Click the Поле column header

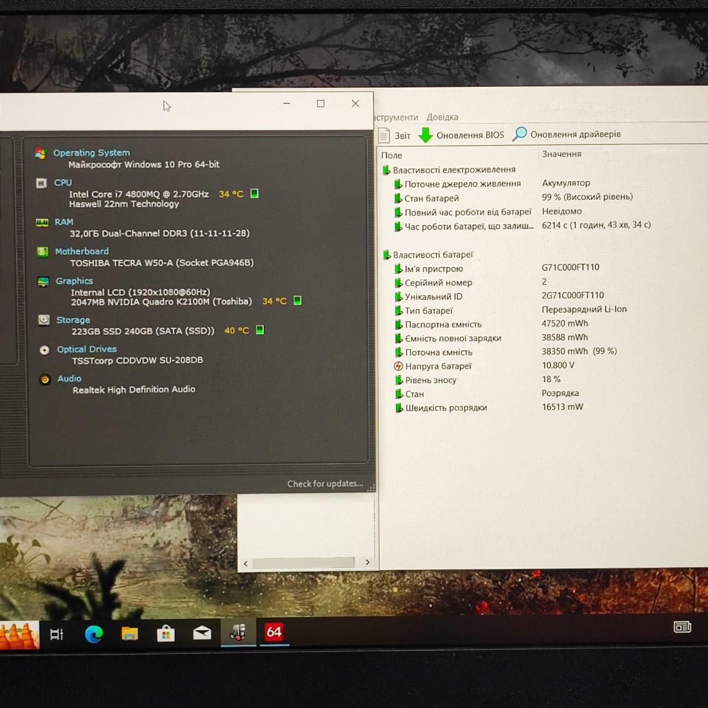coord(392,155)
